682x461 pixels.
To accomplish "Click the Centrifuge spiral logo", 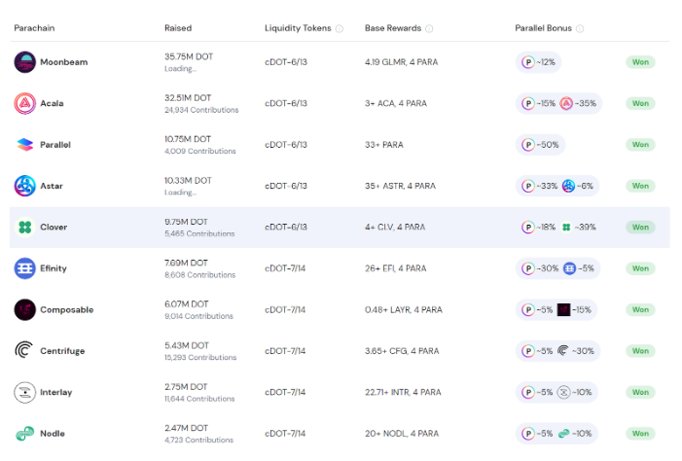I will [24, 350].
